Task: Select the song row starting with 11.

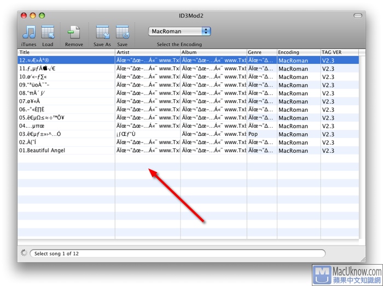Action: (x=188, y=68)
